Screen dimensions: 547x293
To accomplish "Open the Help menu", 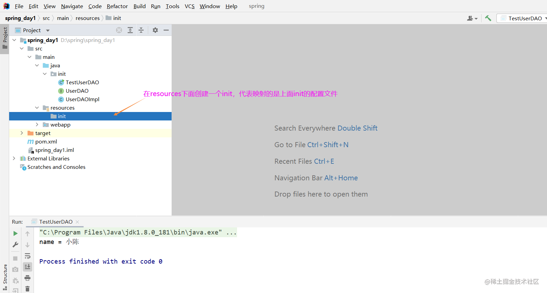I will pyautogui.click(x=231, y=6).
